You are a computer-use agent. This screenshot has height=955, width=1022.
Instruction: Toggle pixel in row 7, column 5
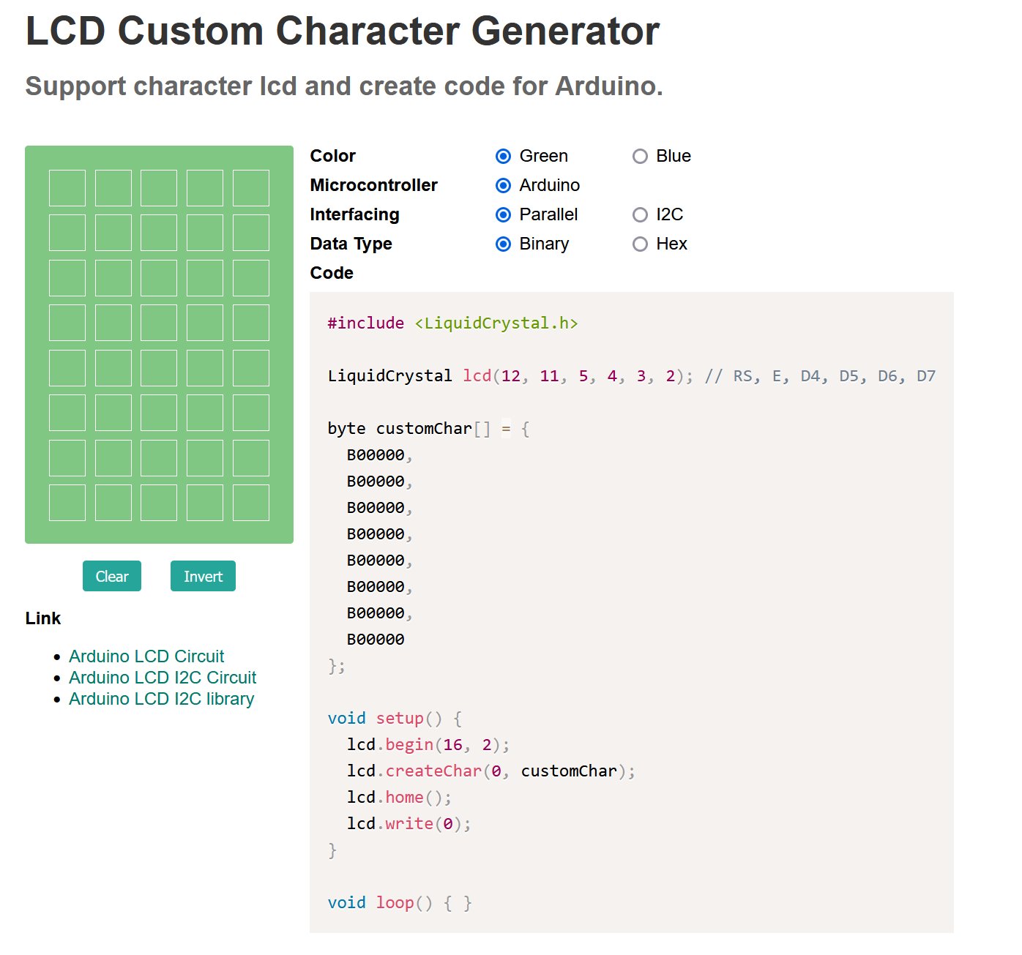(x=251, y=458)
